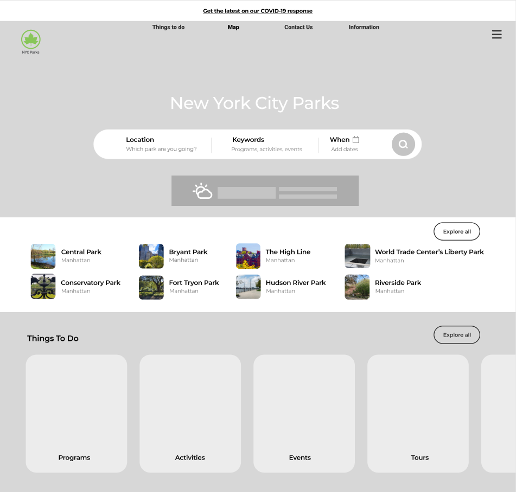Click the New York City Parks title

tap(254, 103)
